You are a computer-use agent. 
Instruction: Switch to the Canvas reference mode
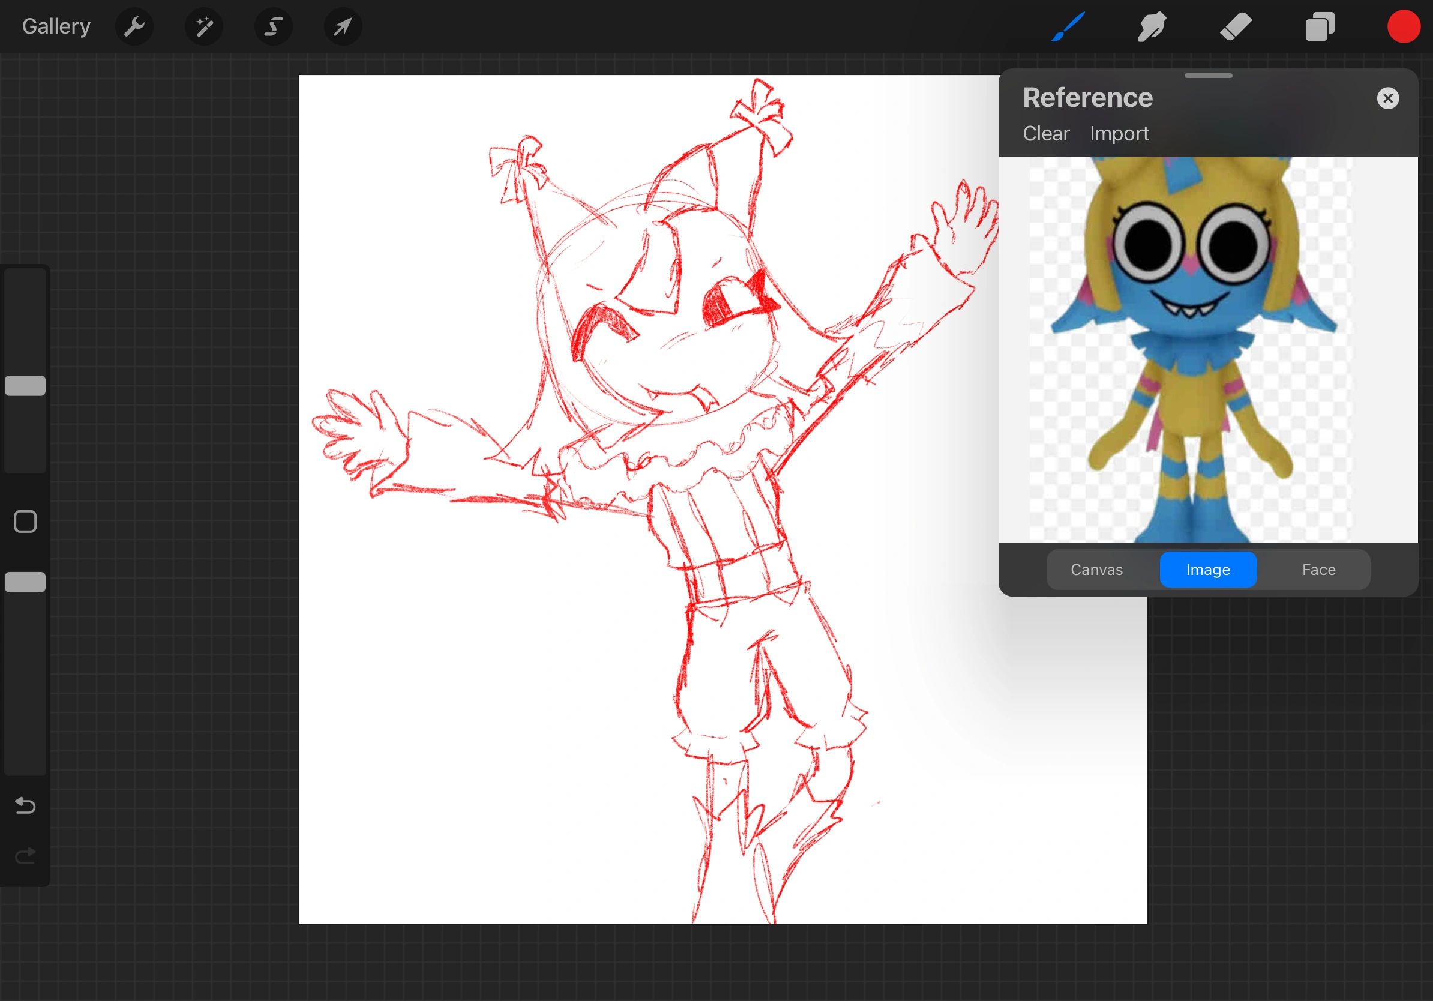(x=1096, y=569)
